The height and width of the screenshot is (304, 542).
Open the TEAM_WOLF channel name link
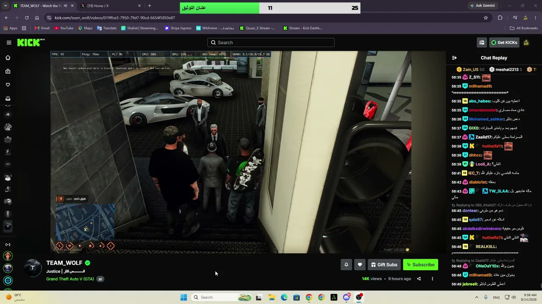pyautogui.click(x=64, y=263)
